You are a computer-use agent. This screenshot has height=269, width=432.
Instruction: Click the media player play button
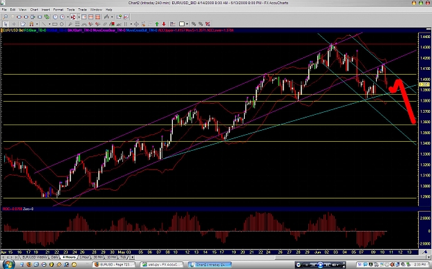(320, 265)
